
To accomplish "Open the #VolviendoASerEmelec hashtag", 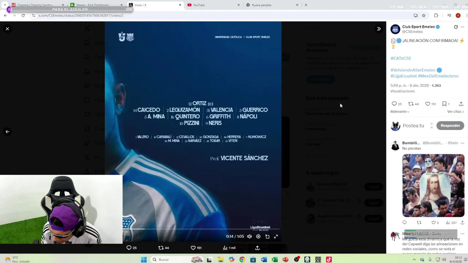I will pyautogui.click(x=413, y=70).
